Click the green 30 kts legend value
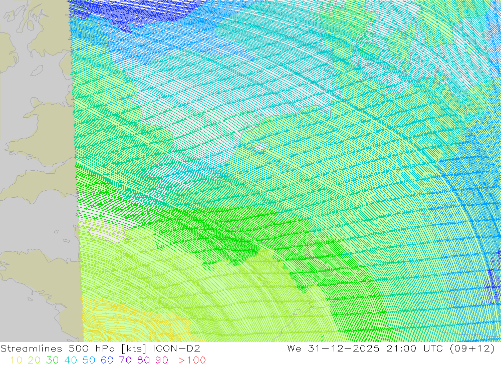 pos(53,360)
